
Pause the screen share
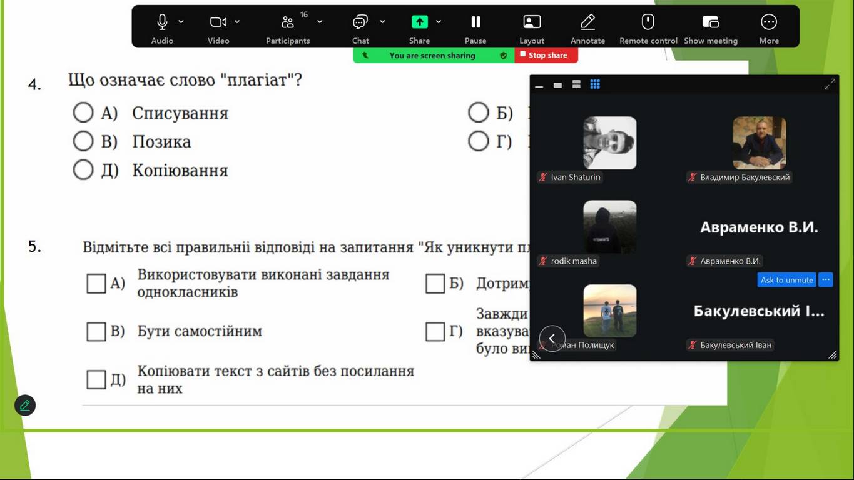coord(475,22)
